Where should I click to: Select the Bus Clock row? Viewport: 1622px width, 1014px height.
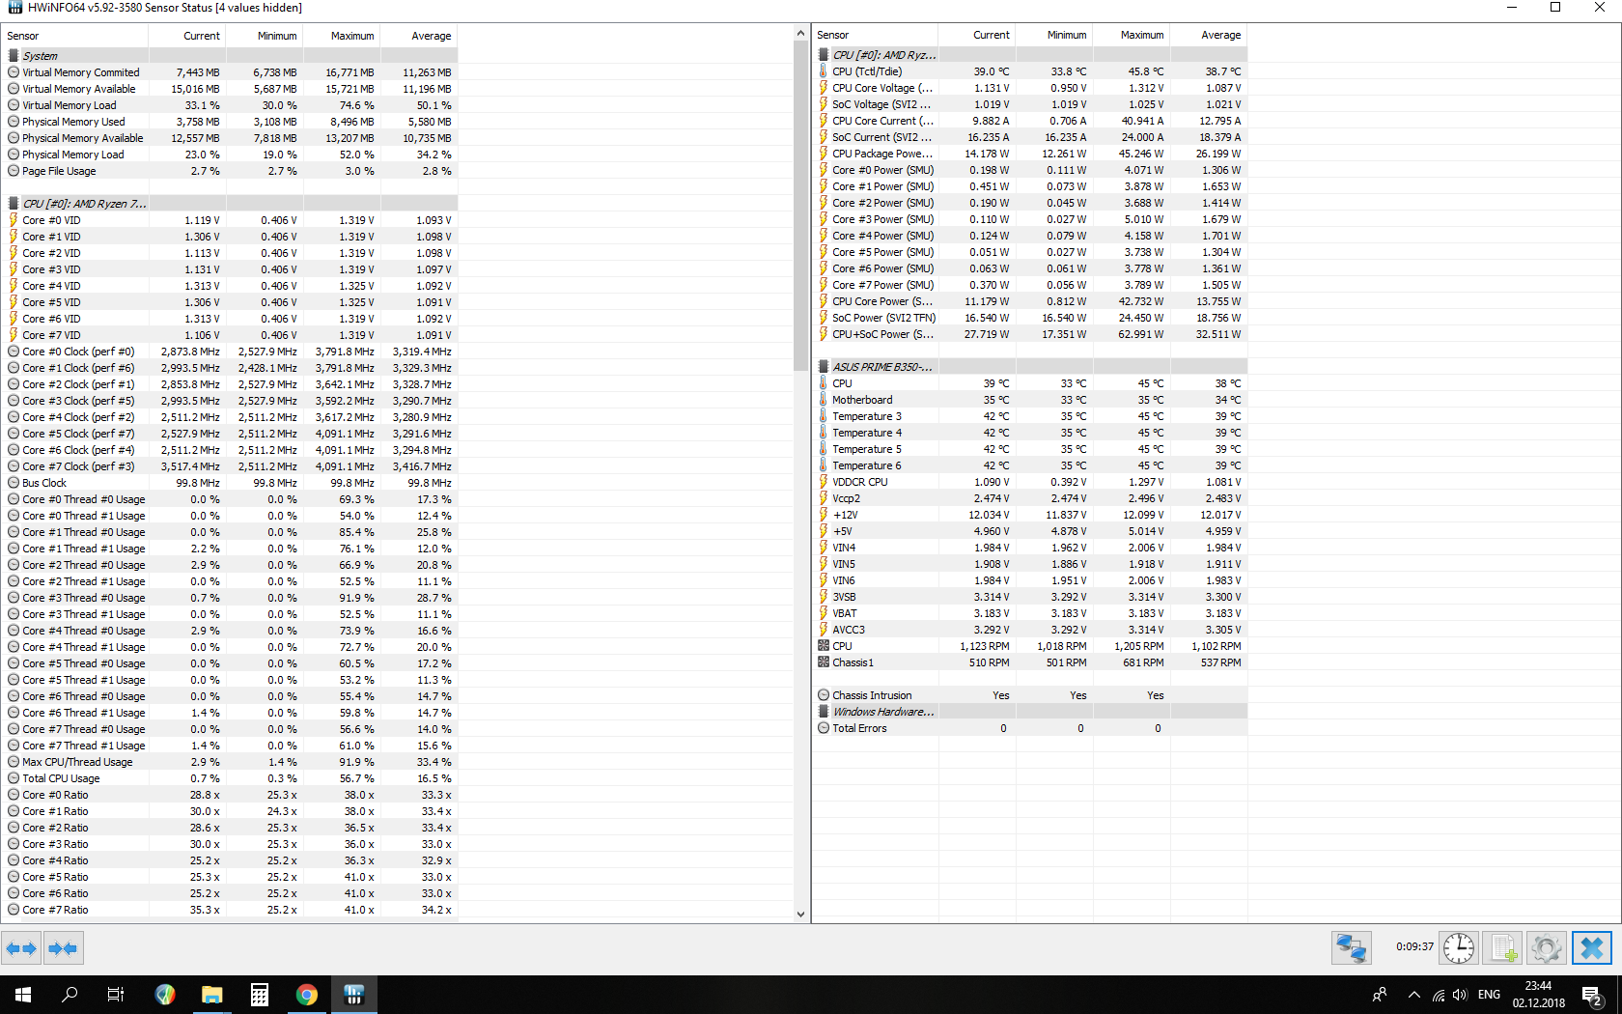coord(230,483)
